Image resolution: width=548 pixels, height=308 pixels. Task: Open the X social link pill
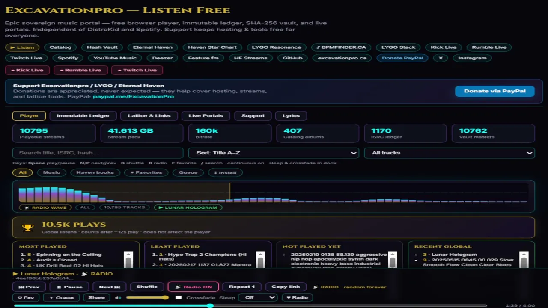[x=441, y=58]
